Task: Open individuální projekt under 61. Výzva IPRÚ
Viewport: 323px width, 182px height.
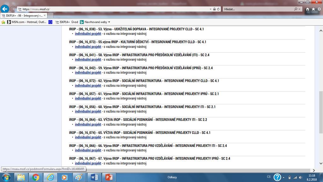Action: point(88,99)
